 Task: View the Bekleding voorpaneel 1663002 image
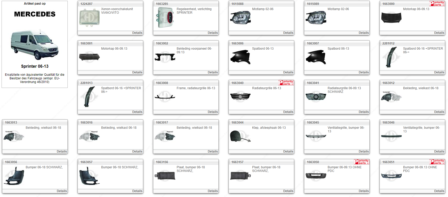click(x=165, y=57)
